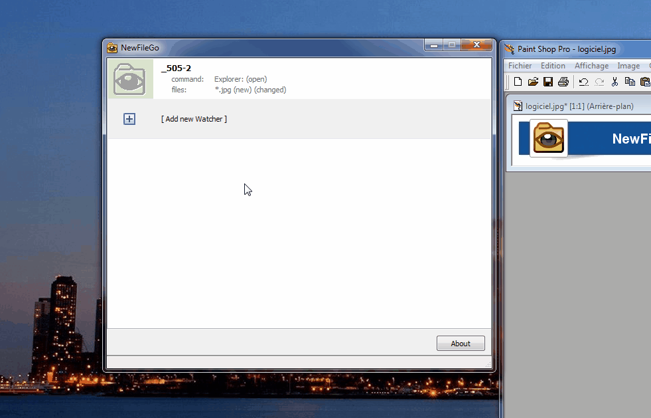Click the NewFileGo title bar app icon
The height and width of the screenshot is (418, 651).
[112, 48]
